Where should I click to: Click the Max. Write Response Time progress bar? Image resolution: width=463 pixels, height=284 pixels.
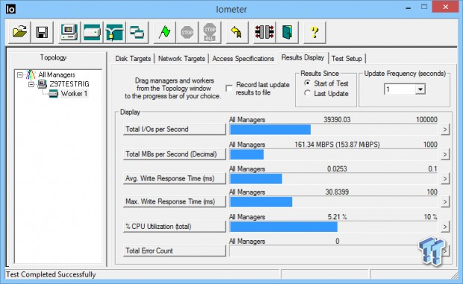[334, 202]
